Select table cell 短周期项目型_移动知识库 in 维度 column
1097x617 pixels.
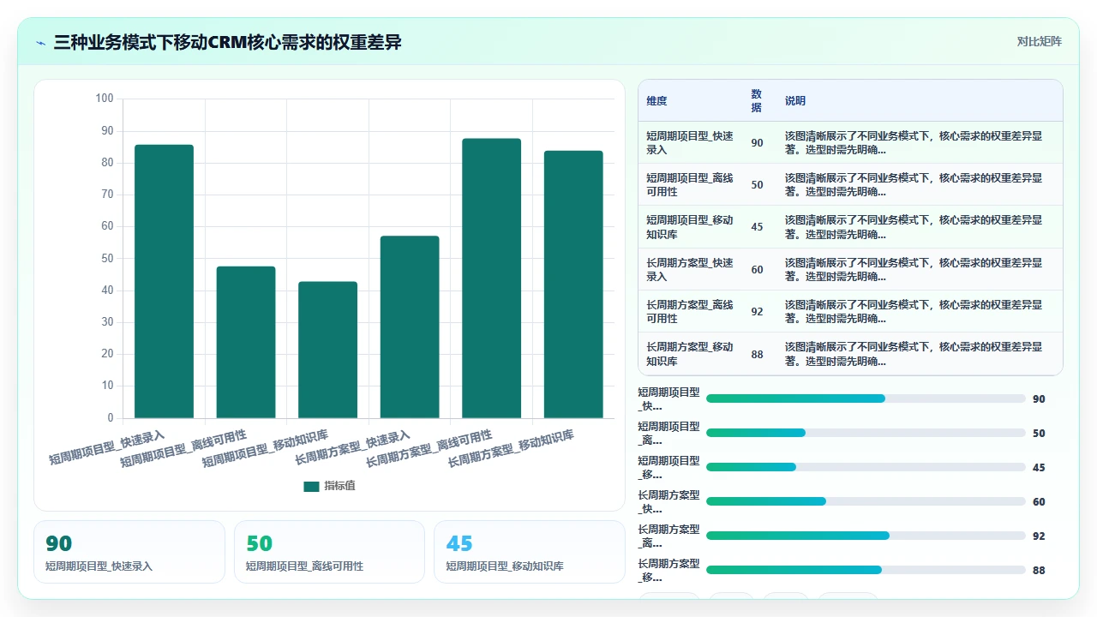(x=690, y=227)
